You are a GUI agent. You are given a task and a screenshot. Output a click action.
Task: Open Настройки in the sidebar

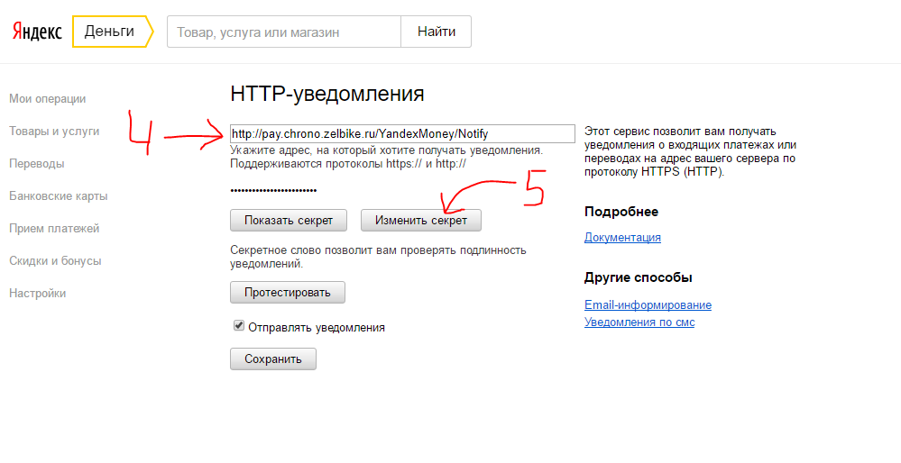point(37,293)
